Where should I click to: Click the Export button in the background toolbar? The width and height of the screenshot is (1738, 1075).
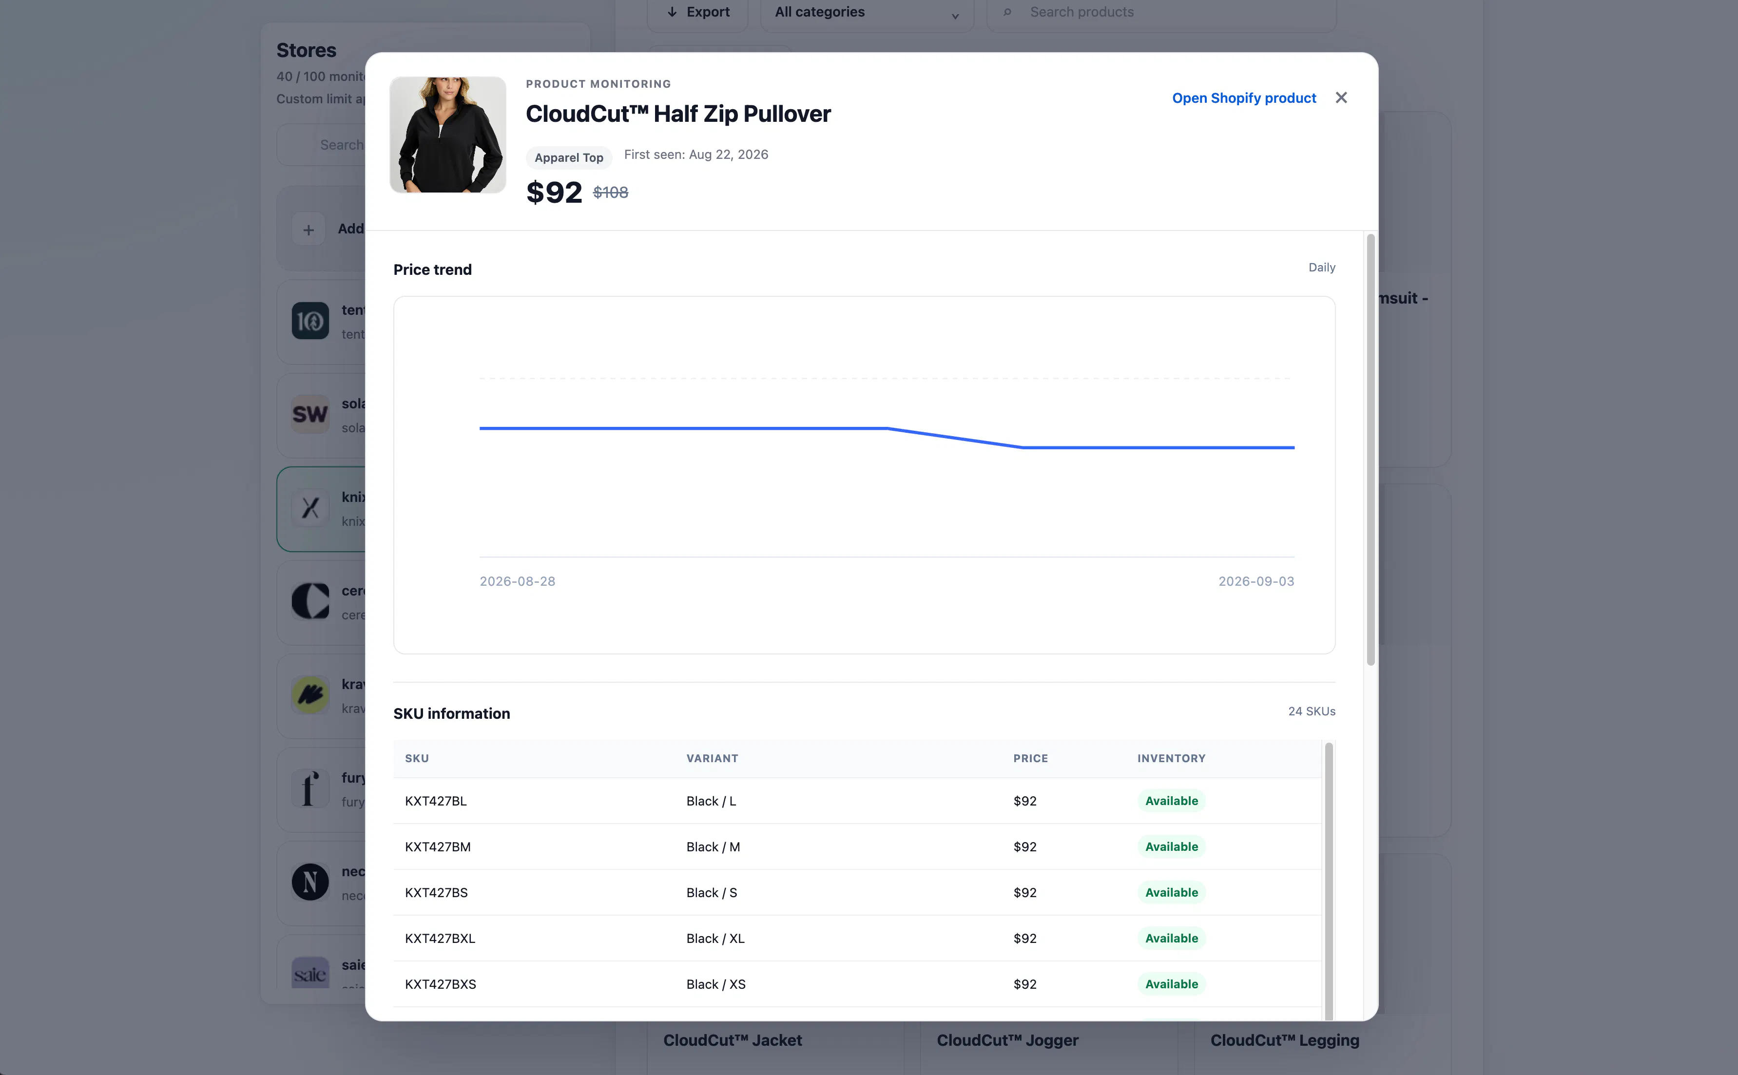pos(697,12)
